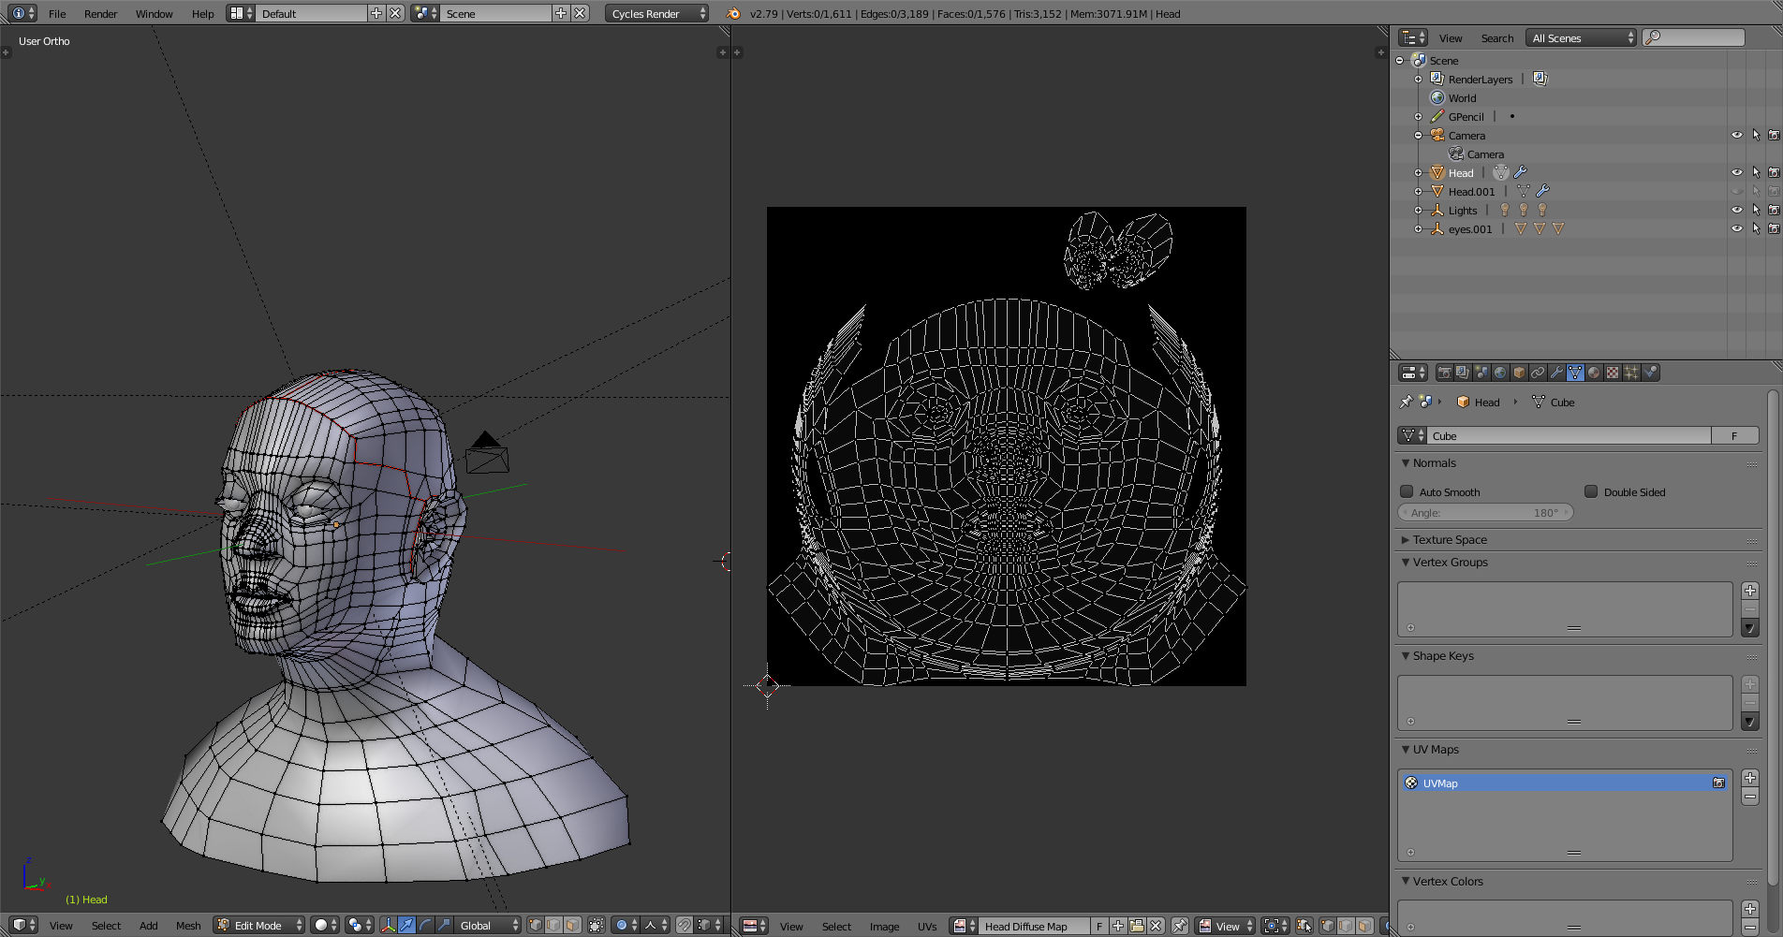This screenshot has width=1783, height=937.
Task: Click the Cube mesh name input field
Action: tap(1569, 435)
